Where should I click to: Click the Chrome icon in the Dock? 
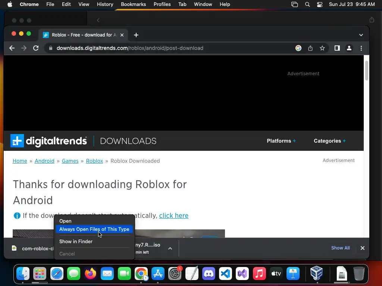pyautogui.click(x=141, y=274)
